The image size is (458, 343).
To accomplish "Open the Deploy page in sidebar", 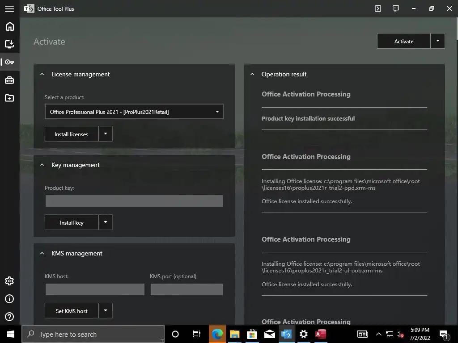I will click(10, 44).
